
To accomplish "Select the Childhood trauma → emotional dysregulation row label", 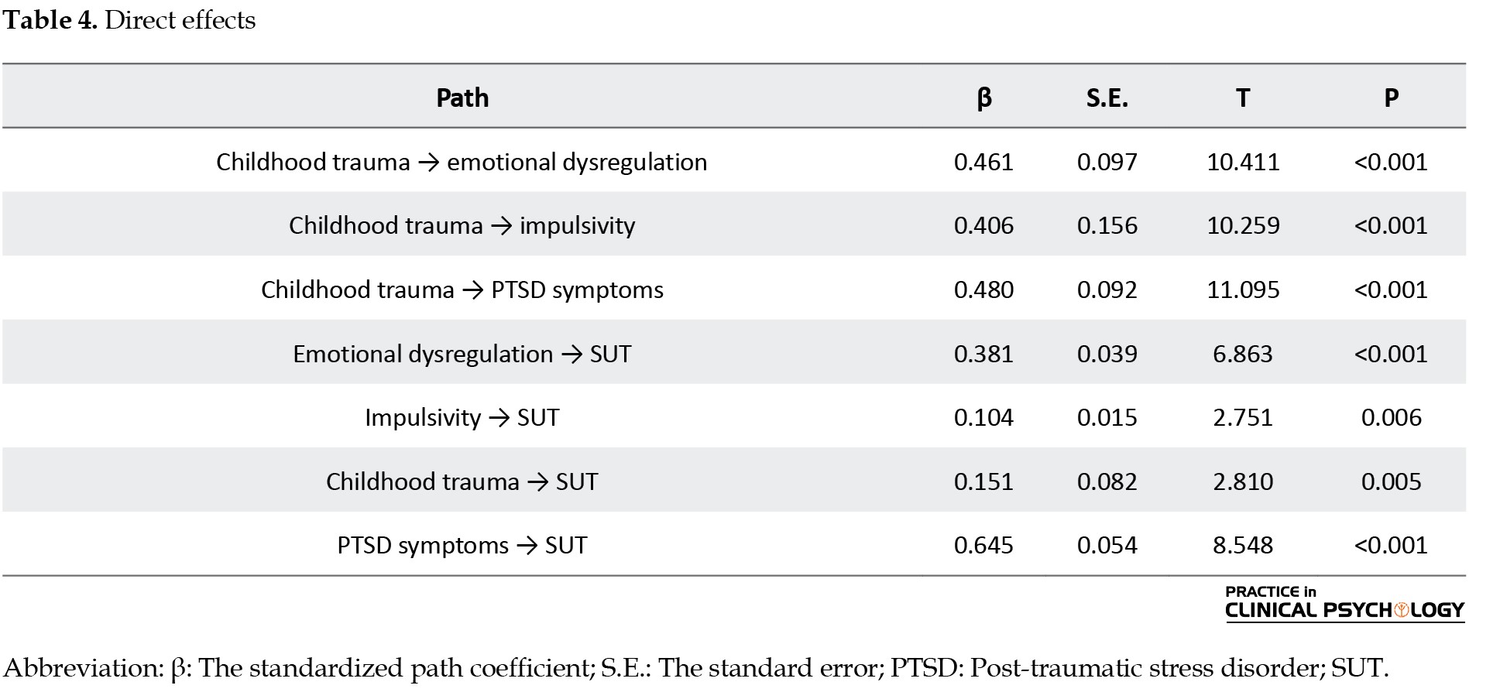I will pos(462,162).
